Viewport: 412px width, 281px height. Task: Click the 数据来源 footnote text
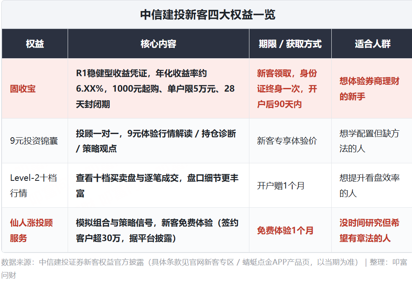[x=204, y=268]
